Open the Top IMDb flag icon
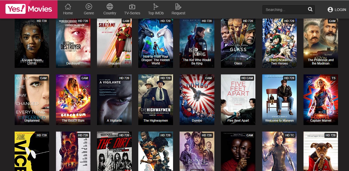Image resolution: width=349 pixels, height=171 pixels. (156, 7)
